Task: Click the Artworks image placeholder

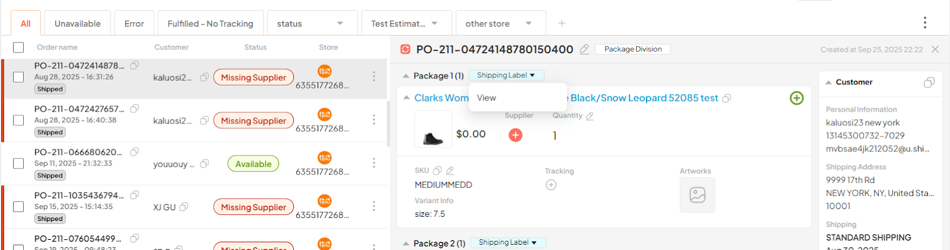Action: [x=697, y=195]
